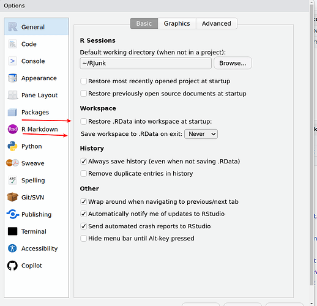
Task: Click the Git/SVN cardboard box icon
Action: click(12, 197)
